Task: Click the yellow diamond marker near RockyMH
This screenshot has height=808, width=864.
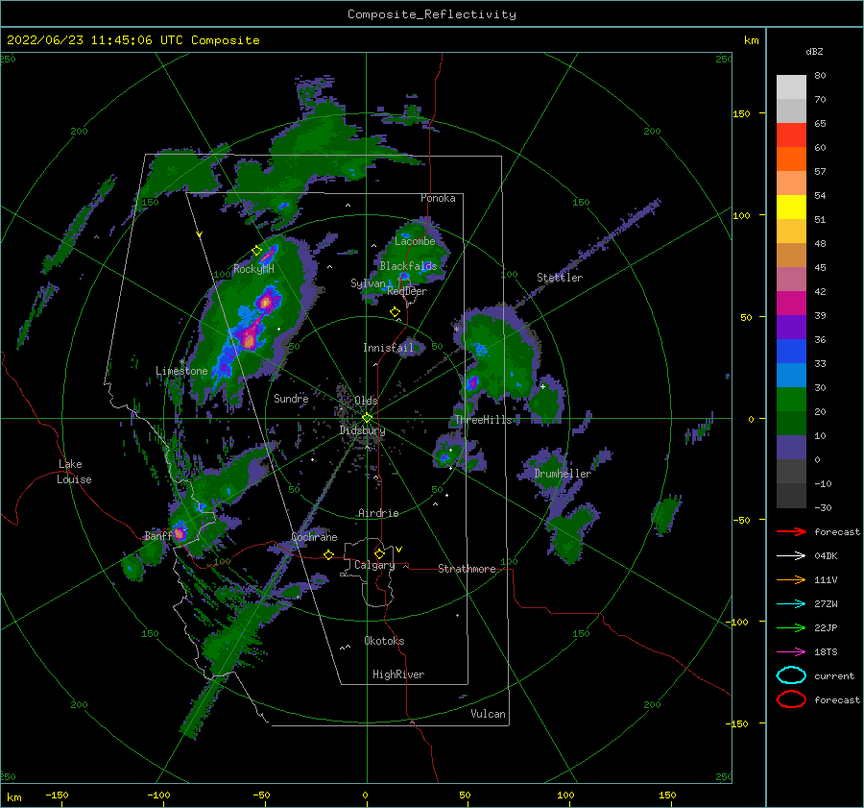Action: tap(256, 251)
